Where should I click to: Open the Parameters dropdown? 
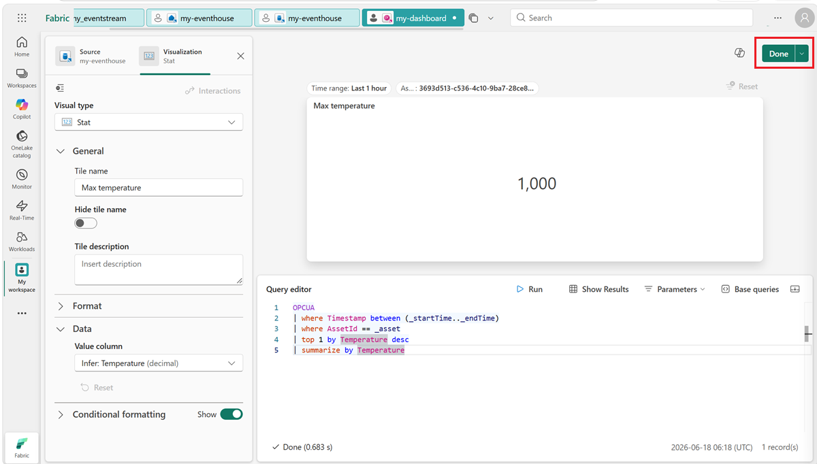point(675,289)
